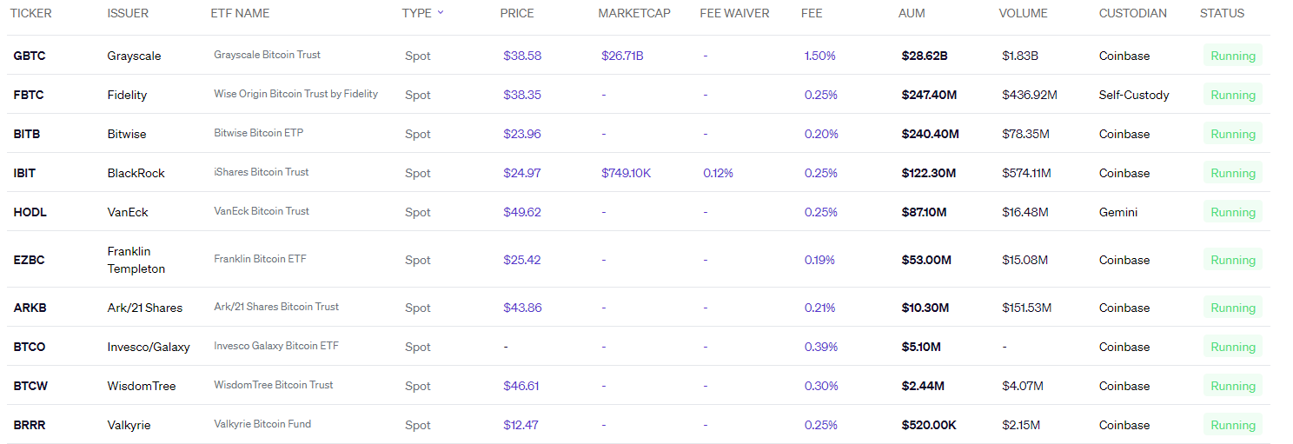Click the Grayscale Bitcoin Trust name
The image size is (1293, 444).
(267, 55)
